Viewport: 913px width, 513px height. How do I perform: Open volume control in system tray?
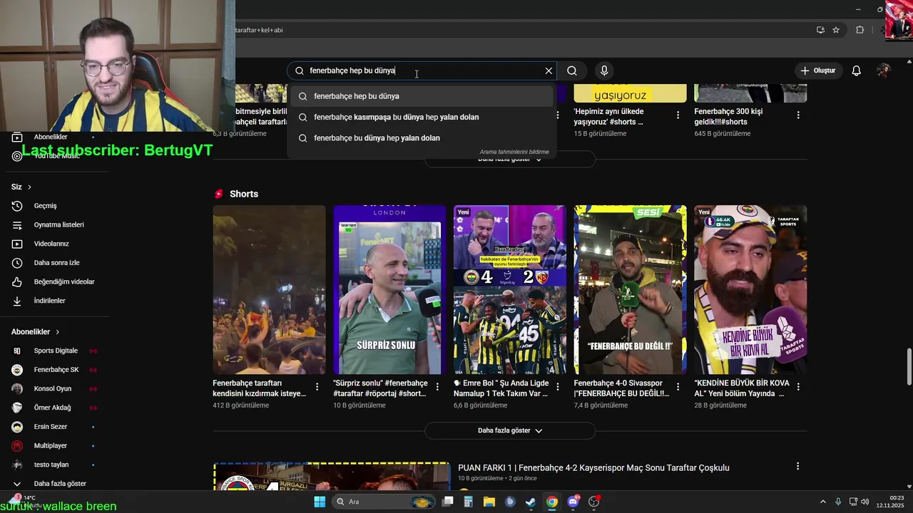pos(864,502)
